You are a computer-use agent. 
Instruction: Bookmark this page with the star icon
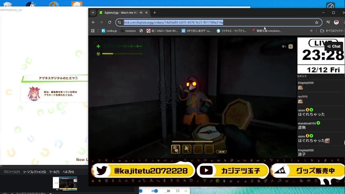click(317, 22)
